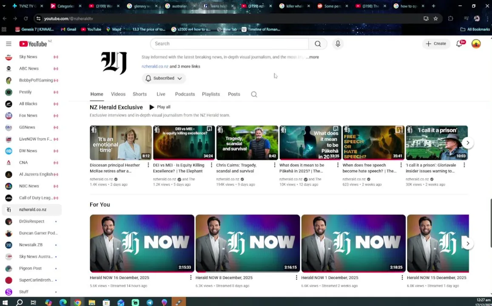Open options for Herald NOW 1 December
Image resolution: width=492 pixels, height=306 pixels.
(402, 278)
